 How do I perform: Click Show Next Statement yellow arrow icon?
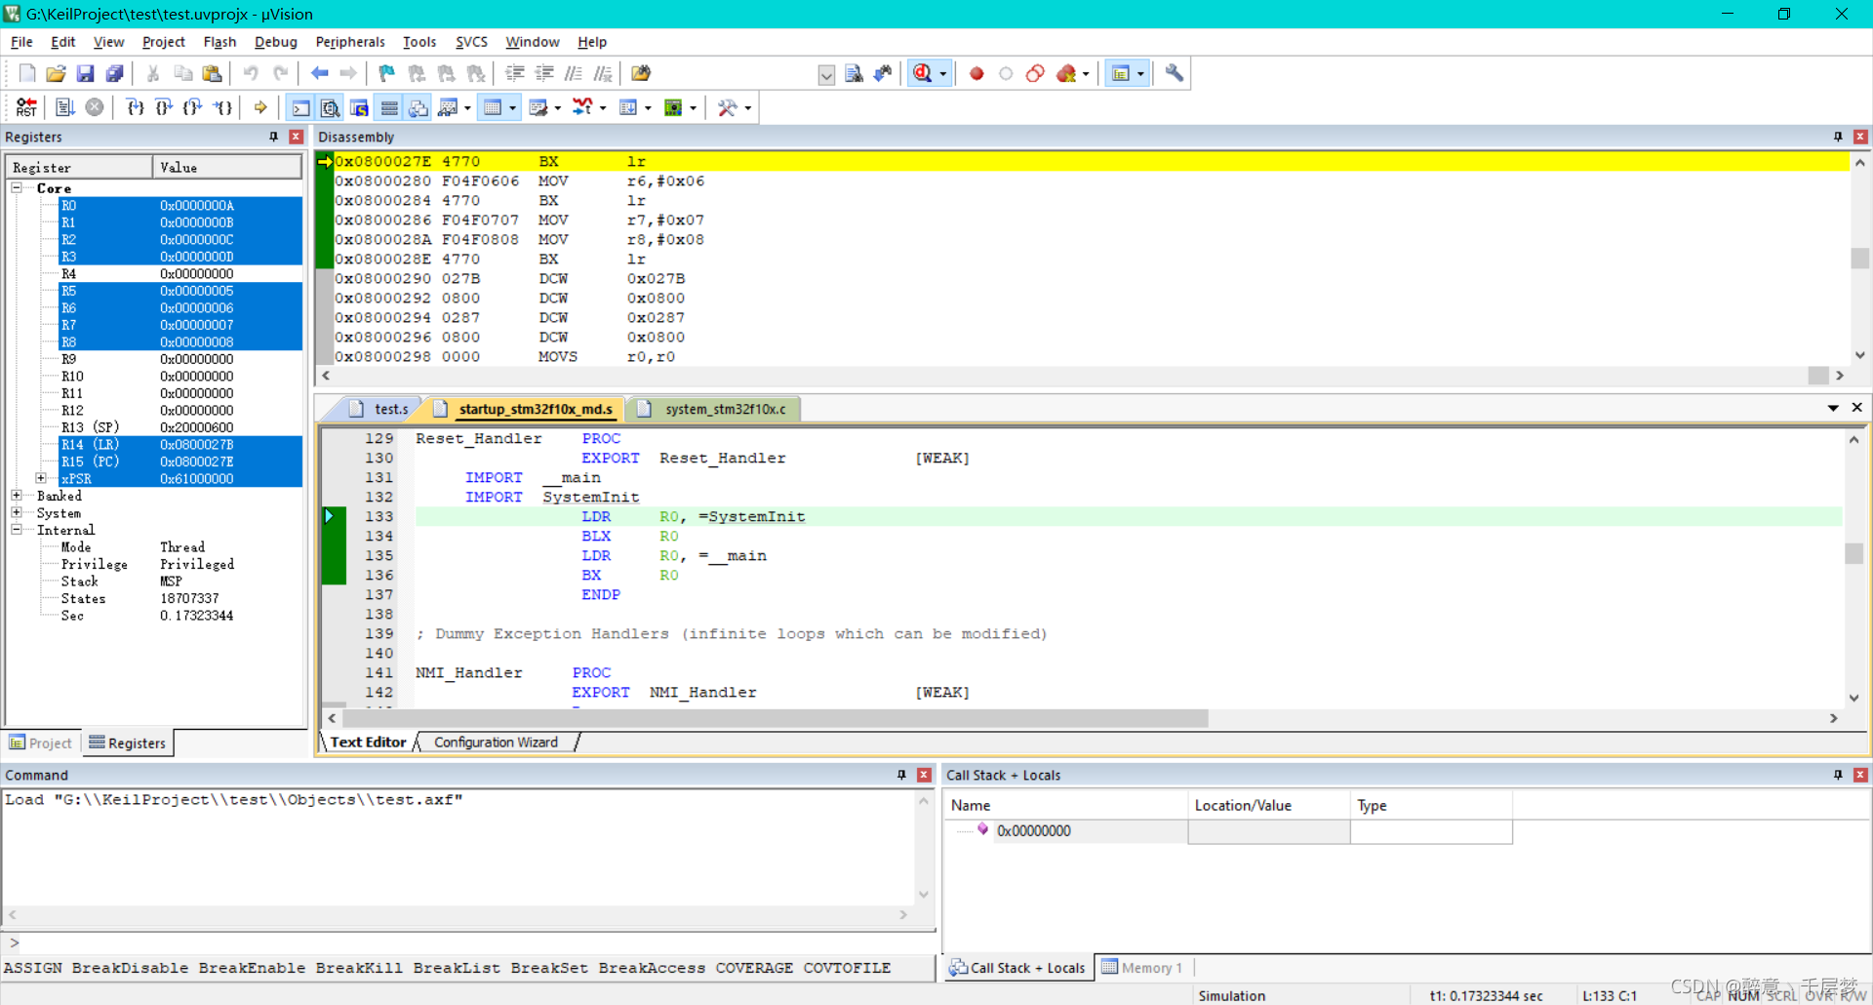coord(260,107)
